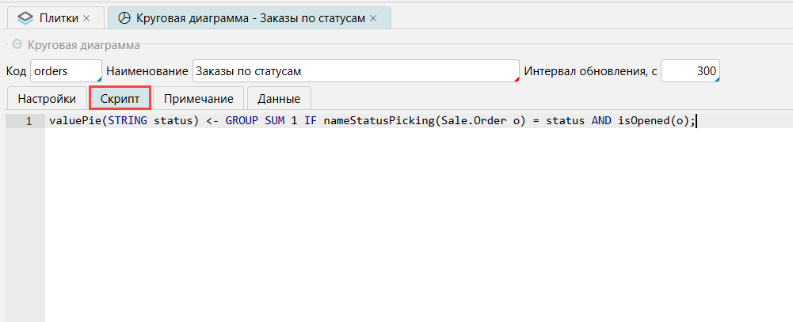Close the Заказы по статусам tab
Screen dimensions: 793x322
pos(373,17)
